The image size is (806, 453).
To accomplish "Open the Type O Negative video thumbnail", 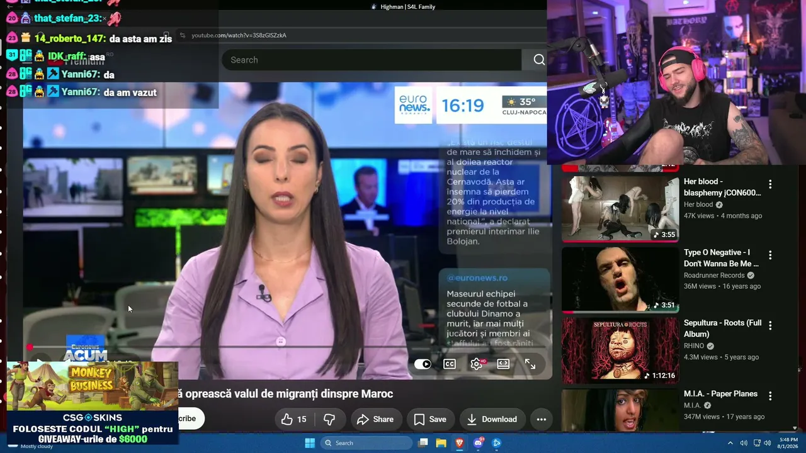I will [620, 279].
